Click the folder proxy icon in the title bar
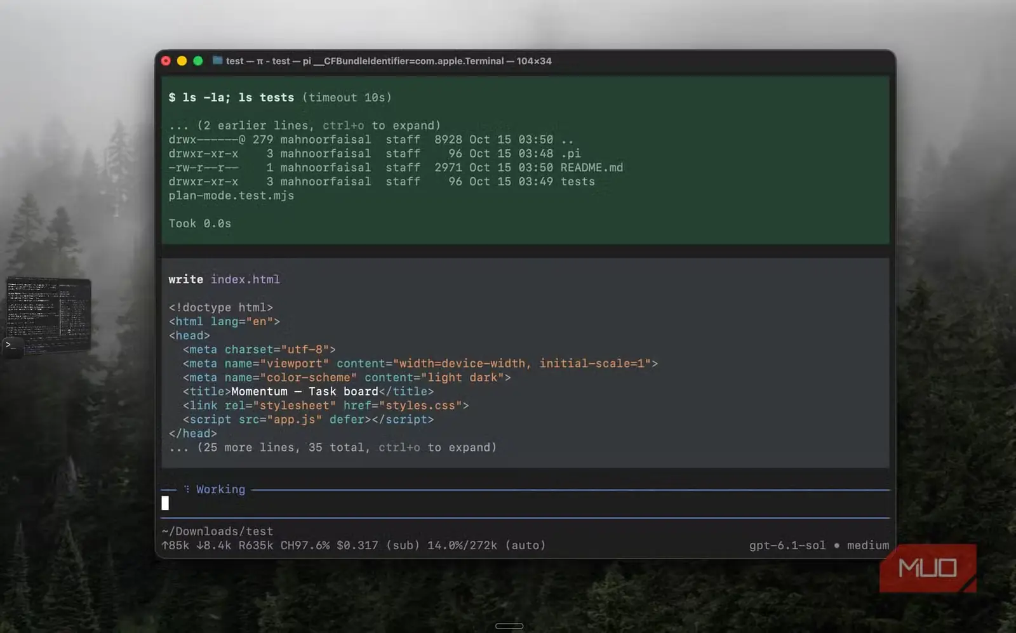Image resolution: width=1016 pixels, height=633 pixels. tap(218, 60)
